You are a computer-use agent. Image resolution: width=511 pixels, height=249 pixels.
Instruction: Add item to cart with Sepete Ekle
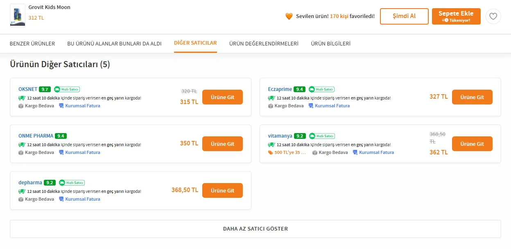pos(456,16)
